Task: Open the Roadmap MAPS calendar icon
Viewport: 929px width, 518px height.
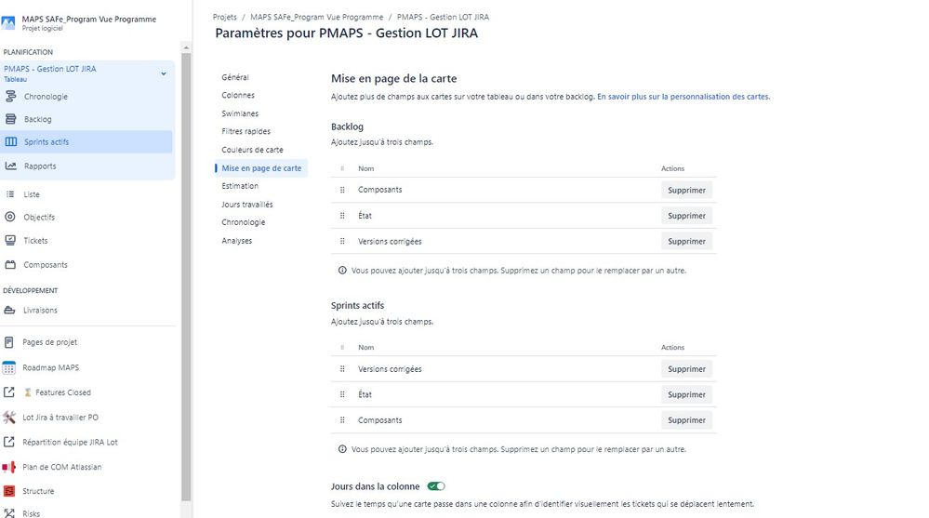Action: click(9, 367)
